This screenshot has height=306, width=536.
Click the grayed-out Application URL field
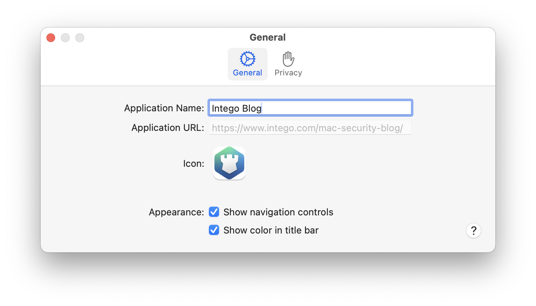pyautogui.click(x=310, y=128)
